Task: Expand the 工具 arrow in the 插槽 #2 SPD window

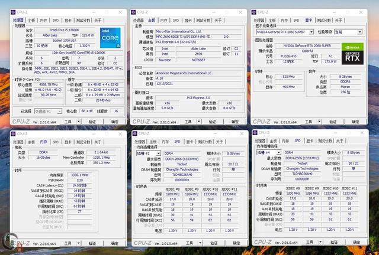Action: point(200,243)
